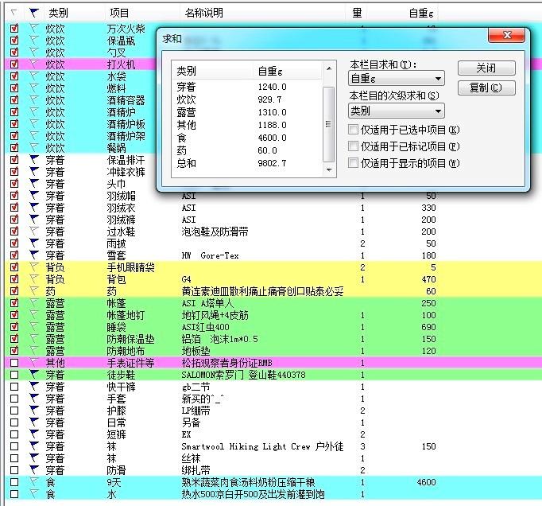Click the SALOMON索罗门 登山鞋440378 description cell
This screenshot has width=542, height=506.
click(x=243, y=375)
